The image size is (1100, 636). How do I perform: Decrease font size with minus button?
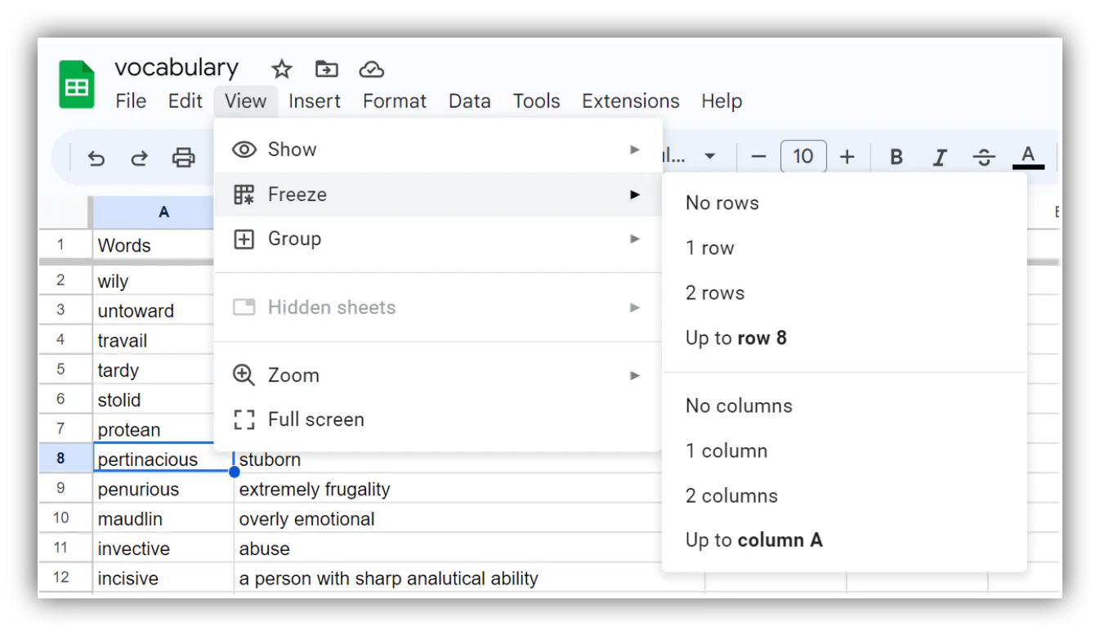[758, 156]
